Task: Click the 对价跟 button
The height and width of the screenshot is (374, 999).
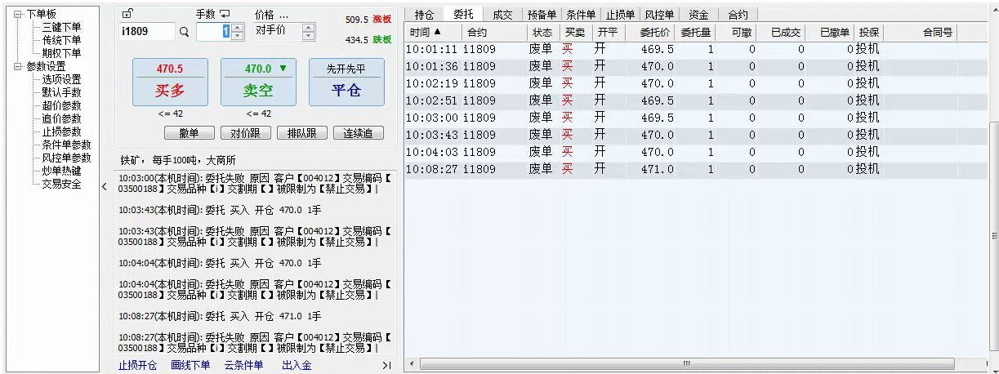Action: point(245,133)
